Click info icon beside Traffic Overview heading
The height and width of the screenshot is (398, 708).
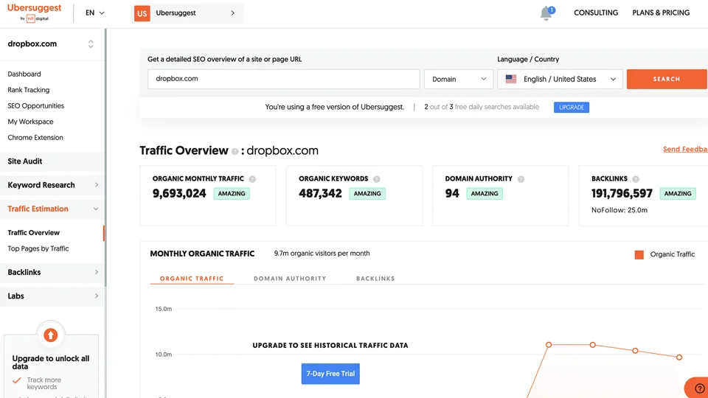coord(235,152)
